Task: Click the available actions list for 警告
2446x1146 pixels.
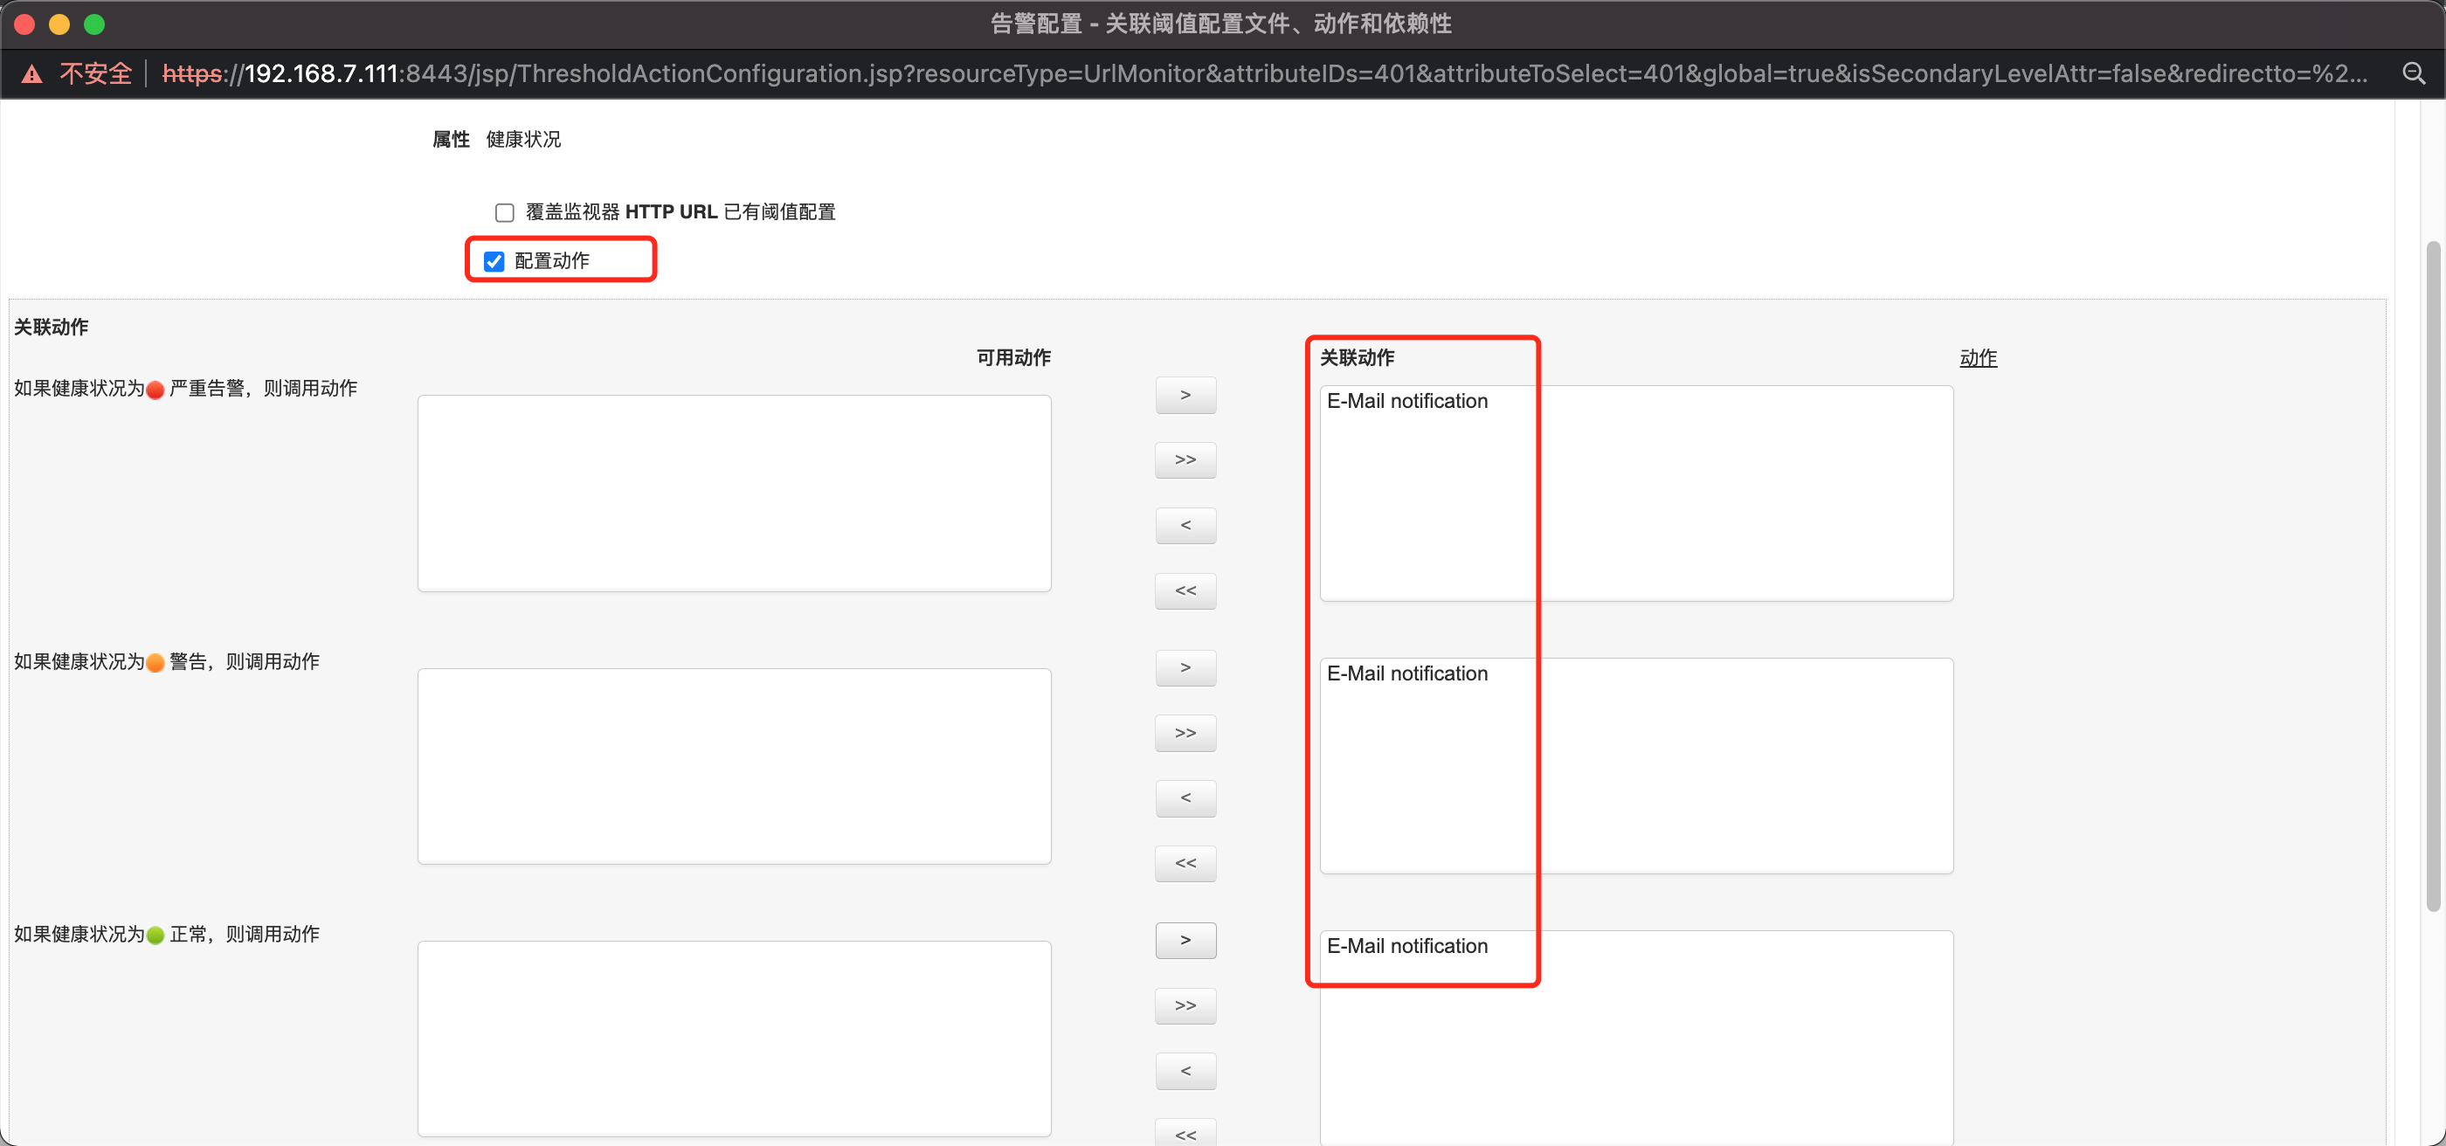Action: [x=734, y=766]
